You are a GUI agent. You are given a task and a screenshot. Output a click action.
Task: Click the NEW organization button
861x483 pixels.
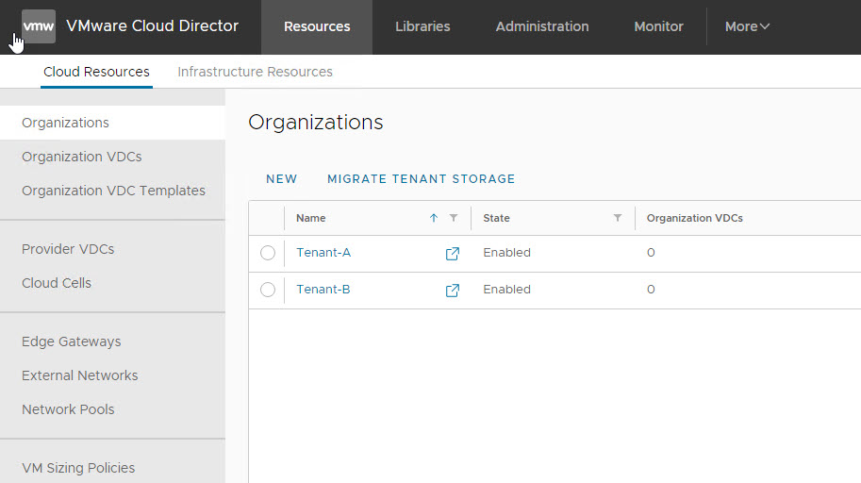tap(281, 178)
